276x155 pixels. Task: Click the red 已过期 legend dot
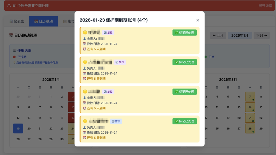(x=14, y=57)
